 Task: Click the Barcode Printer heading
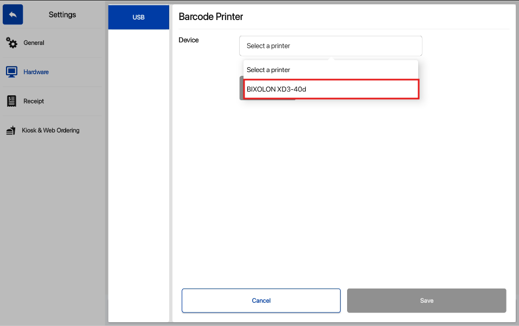click(x=211, y=17)
